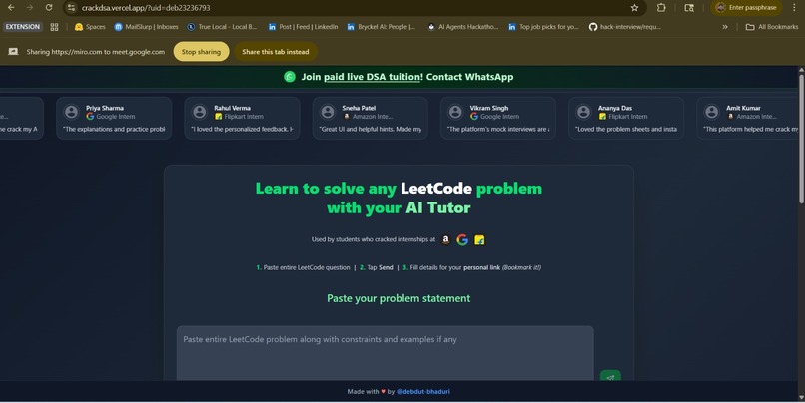Image resolution: width=805 pixels, height=403 pixels.
Task: Click the 'Learn to solve any LeetCode problem' heading
Action: tap(399, 198)
